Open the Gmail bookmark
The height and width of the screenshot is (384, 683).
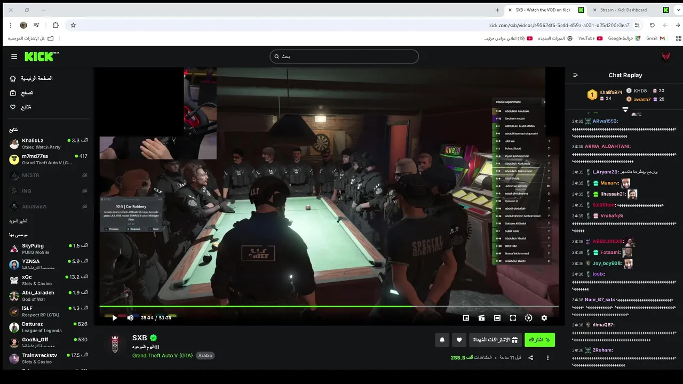[656, 38]
